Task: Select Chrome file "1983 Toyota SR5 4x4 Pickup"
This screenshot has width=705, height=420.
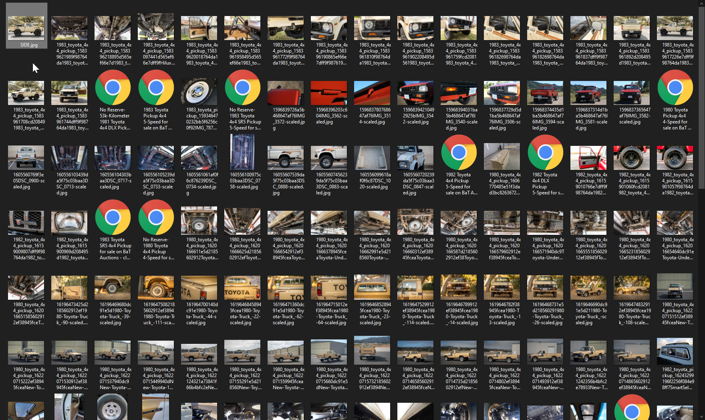Action: 113,217
